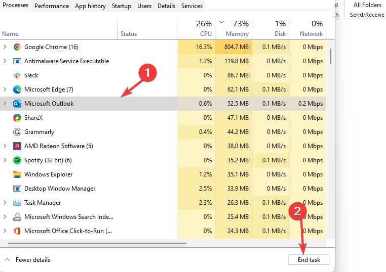The height and width of the screenshot is (272, 386).
Task: Expand the Google Chrome (16) process group
Action: click(5, 47)
